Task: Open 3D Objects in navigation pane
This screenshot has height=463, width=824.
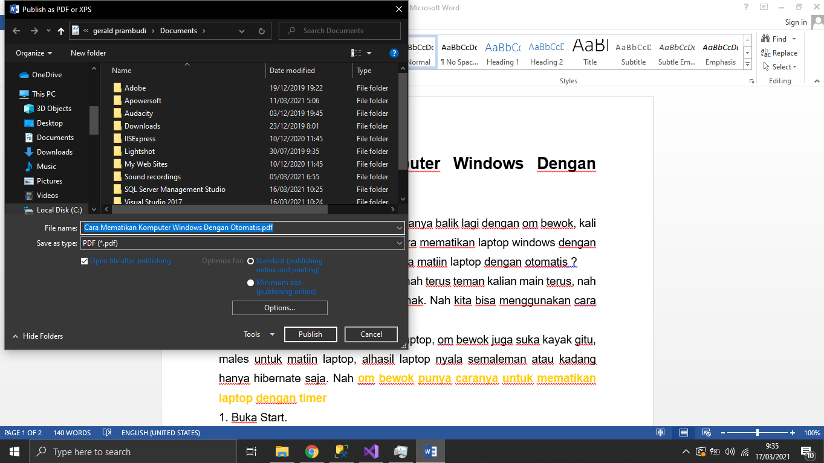Action: (x=48, y=109)
